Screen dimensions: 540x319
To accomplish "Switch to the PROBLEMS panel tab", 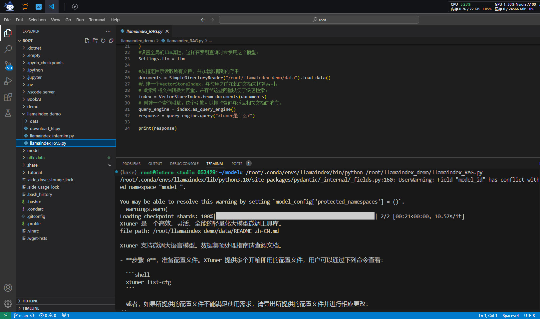I will pos(132,164).
